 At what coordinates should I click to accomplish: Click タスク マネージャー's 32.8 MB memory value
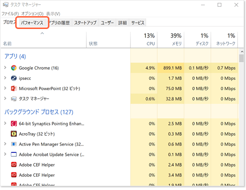[174, 99]
